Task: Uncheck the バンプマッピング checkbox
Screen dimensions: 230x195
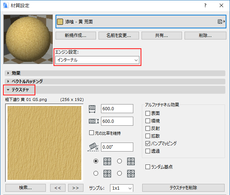Action: [148, 144]
